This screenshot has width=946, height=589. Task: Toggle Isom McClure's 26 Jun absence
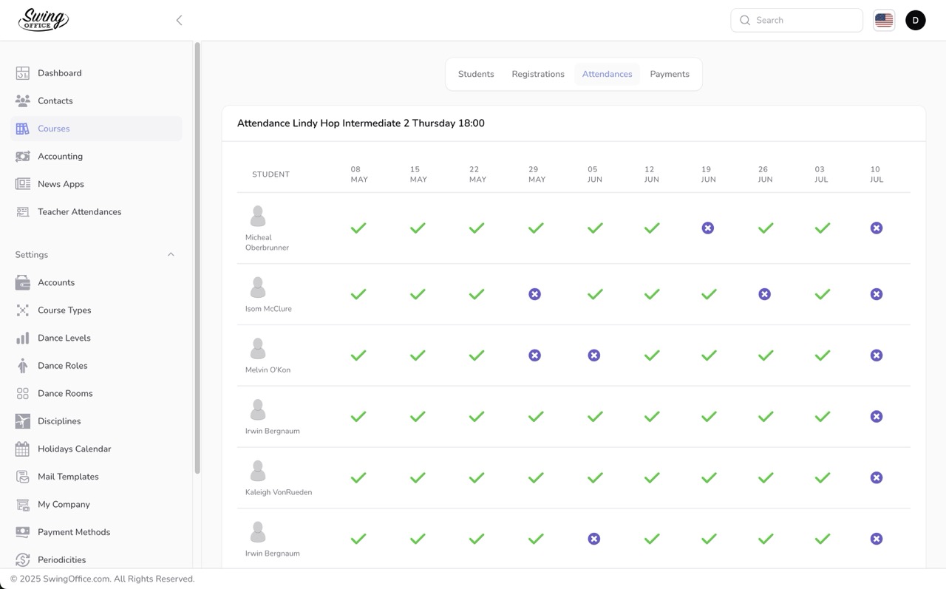point(765,294)
